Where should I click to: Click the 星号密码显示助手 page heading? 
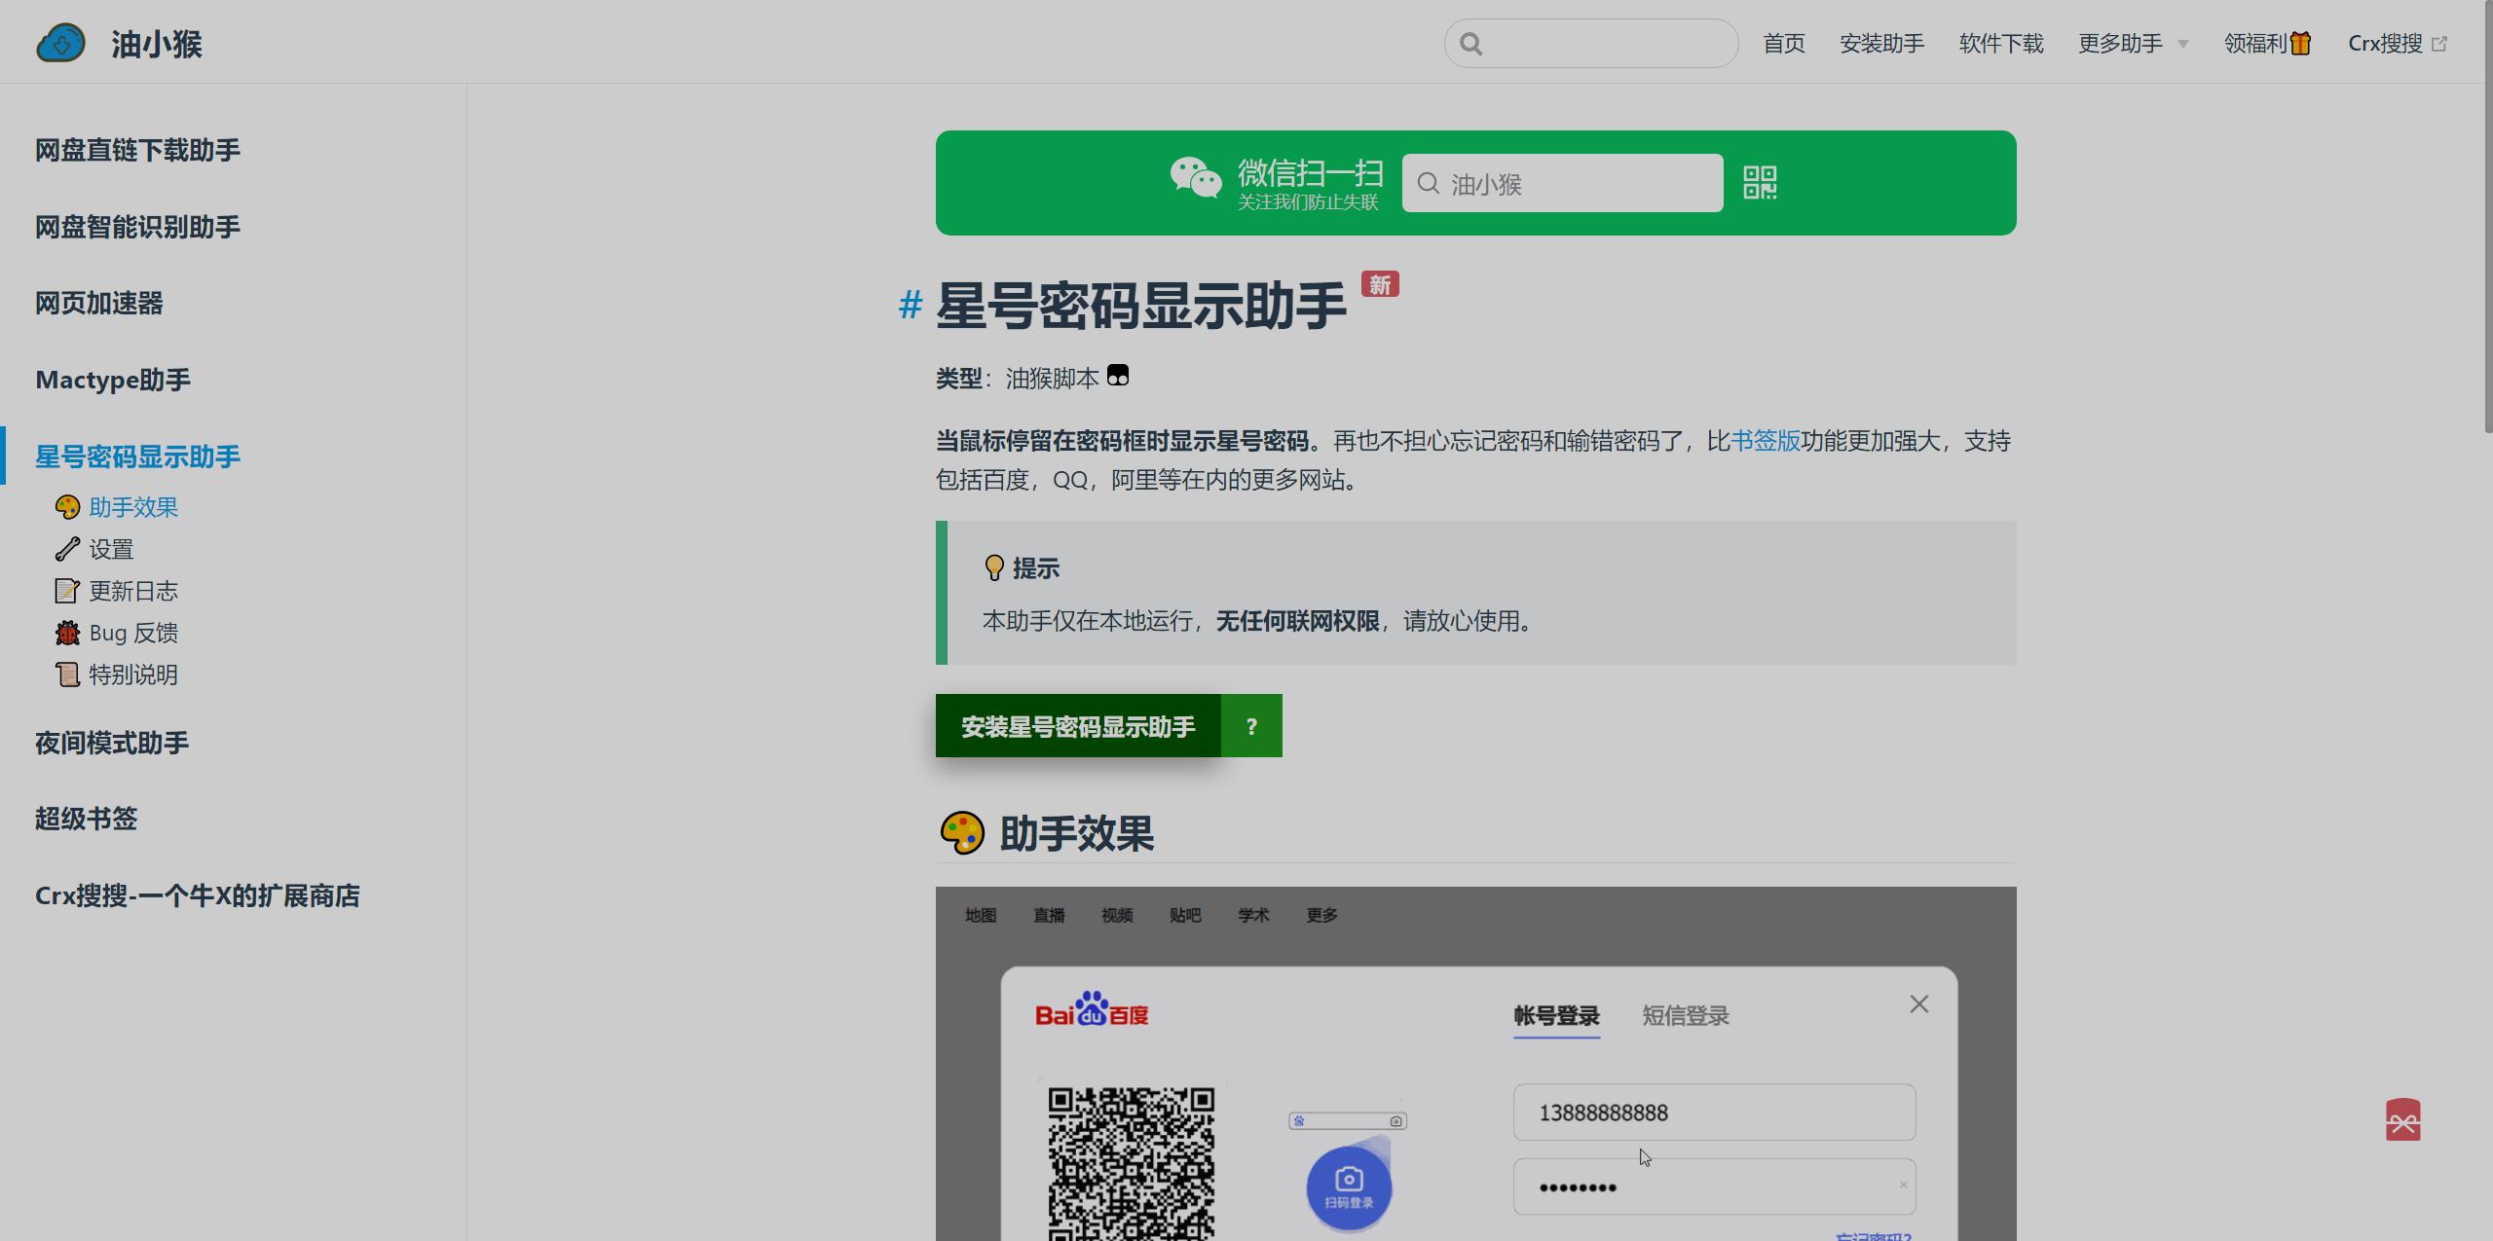pos(1141,306)
